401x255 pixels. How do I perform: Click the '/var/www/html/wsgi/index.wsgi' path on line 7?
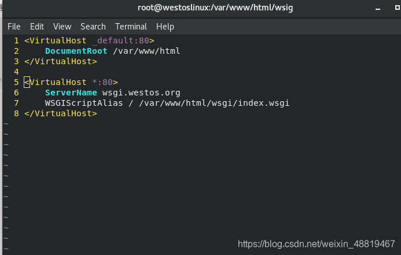pos(214,104)
